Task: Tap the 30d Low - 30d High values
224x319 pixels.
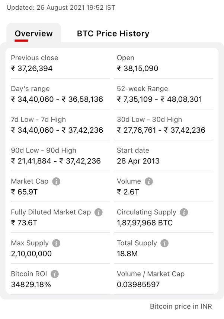Action: (161, 130)
